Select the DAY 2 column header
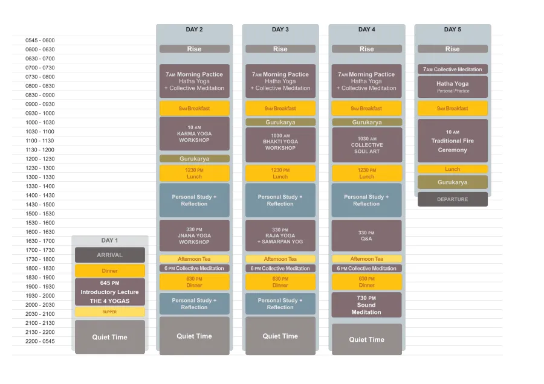Viewport: 544px width, 384px height. click(x=194, y=30)
